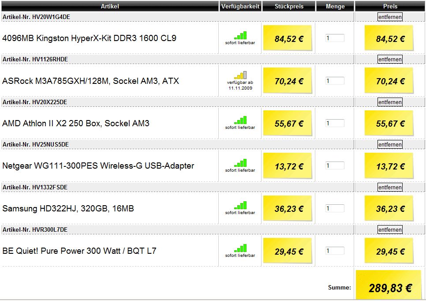The height and width of the screenshot is (301, 426).
Task: Click 'sofort lieferbar' text in Netgear row
Action: tap(240, 170)
